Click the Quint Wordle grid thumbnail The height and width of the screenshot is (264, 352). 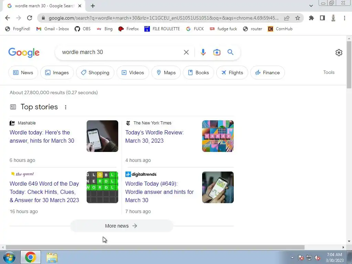point(102,187)
